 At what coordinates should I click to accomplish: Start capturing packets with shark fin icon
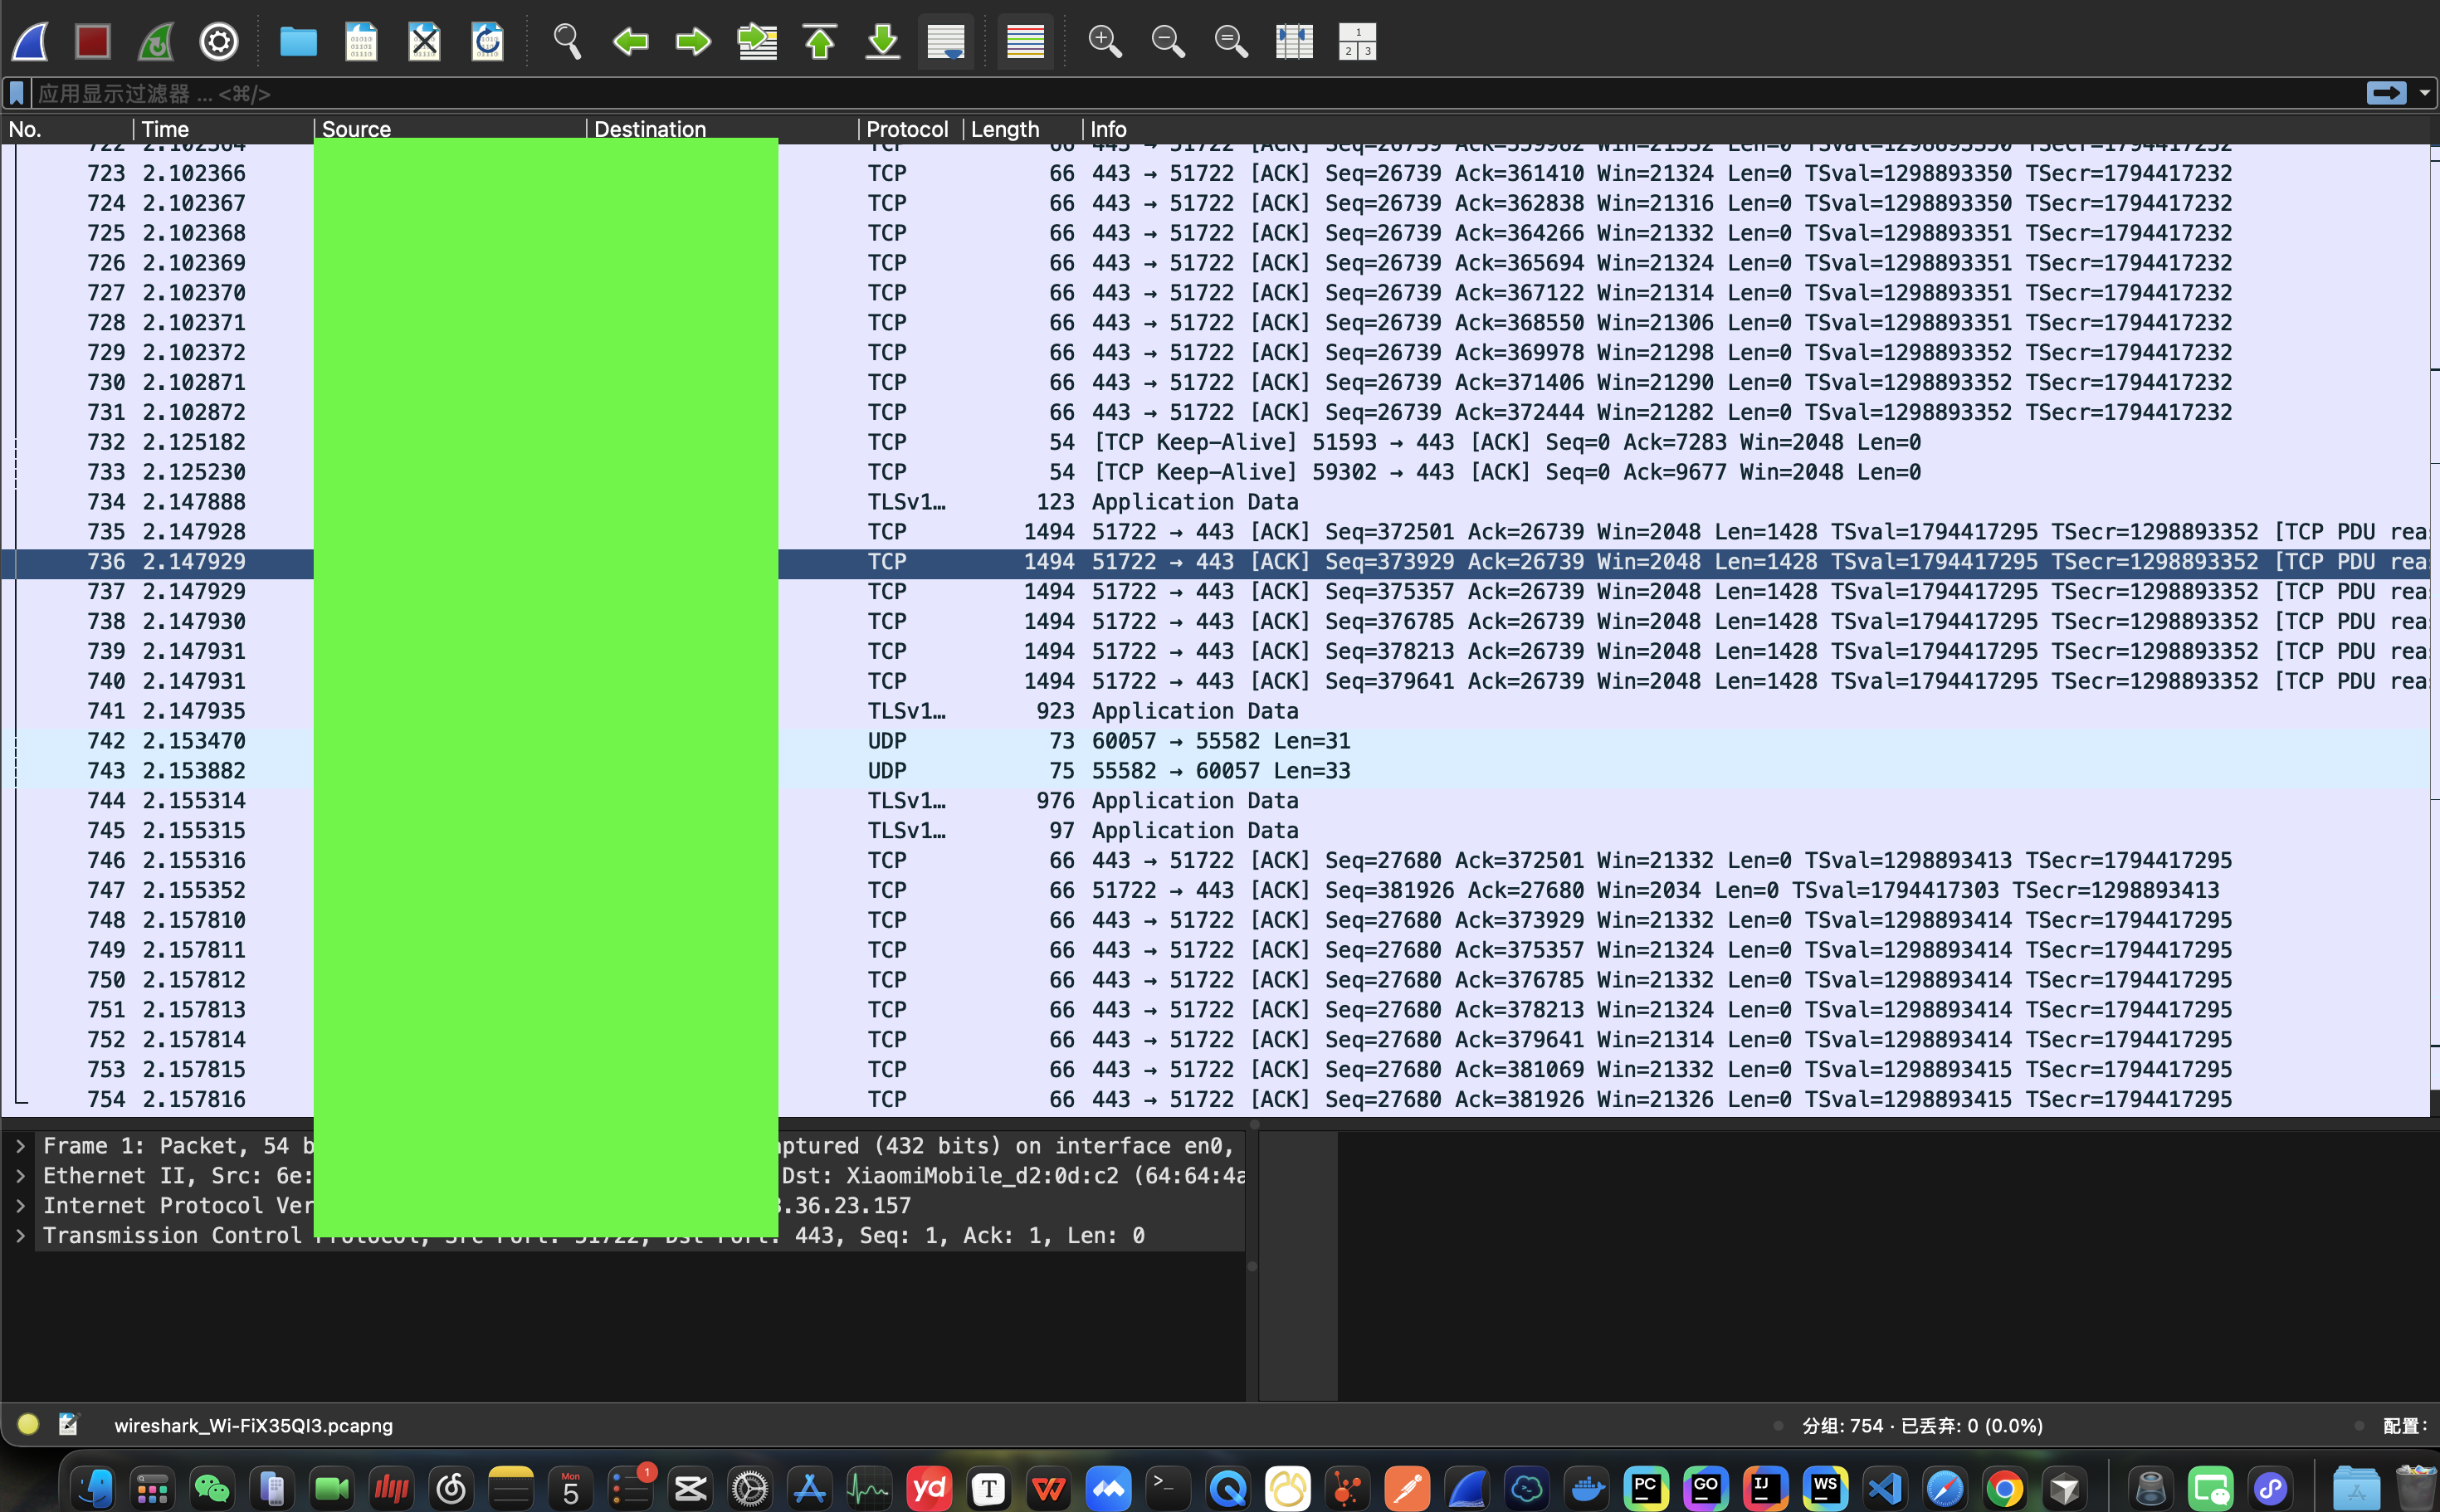pos(30,42)
